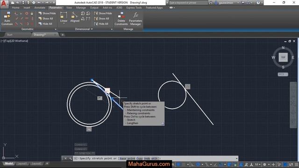The height and width of the screenshot is (168, 299).
Task: Click the Undo arrow in quick access
Action: click(x=39, y=3)
